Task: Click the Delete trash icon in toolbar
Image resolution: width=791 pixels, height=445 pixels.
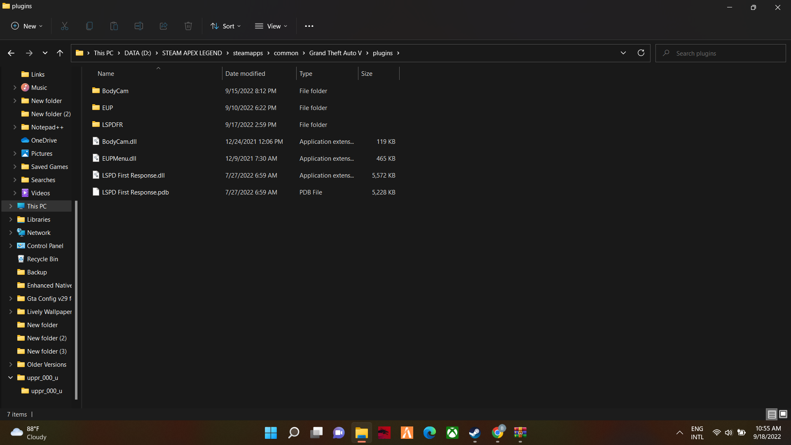Action: click(x=188, y=26)
